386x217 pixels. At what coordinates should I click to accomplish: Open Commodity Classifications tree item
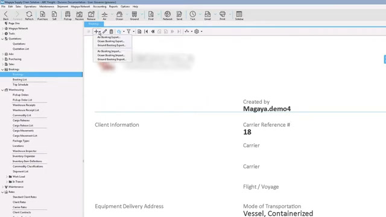tap(28, 166)
